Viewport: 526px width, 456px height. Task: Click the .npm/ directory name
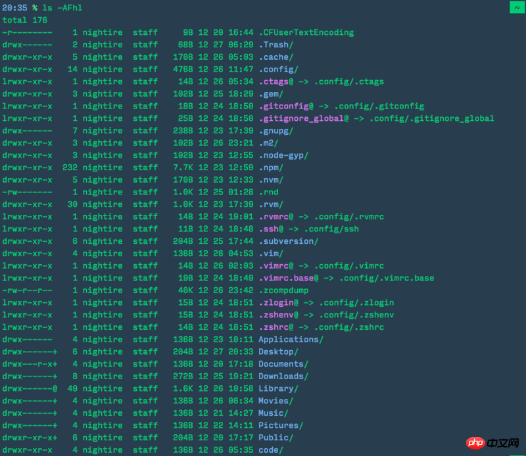pyautogui.click(x=271, y=168)
